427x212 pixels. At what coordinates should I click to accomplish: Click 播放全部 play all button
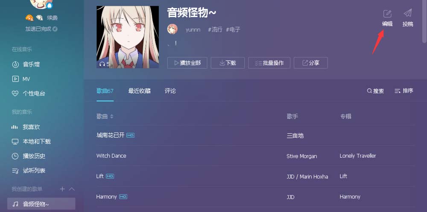coord(187,63)
